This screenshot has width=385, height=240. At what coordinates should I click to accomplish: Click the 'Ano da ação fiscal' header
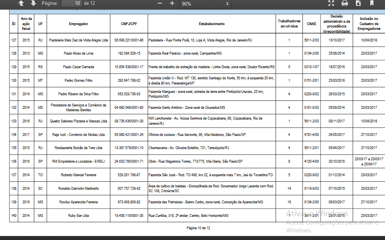click(26, 24)
